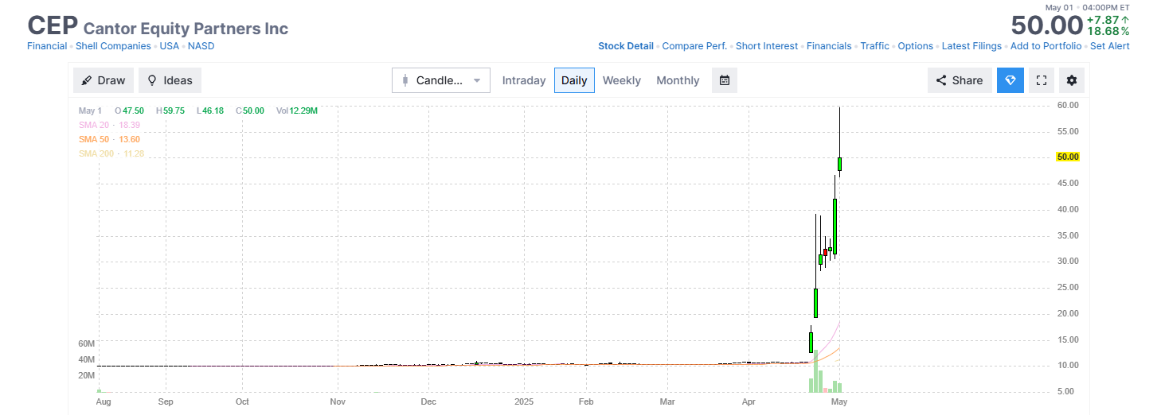Viewport: 1161px width, 415px height.
Task: Click the highlighted 50.00 price axis marker
Action: pos(1067,157)
